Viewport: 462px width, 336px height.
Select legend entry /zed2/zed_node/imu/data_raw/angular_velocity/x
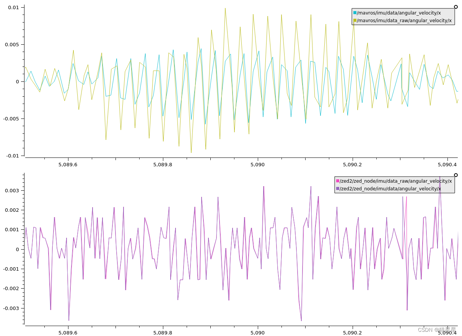click(395, 181)
